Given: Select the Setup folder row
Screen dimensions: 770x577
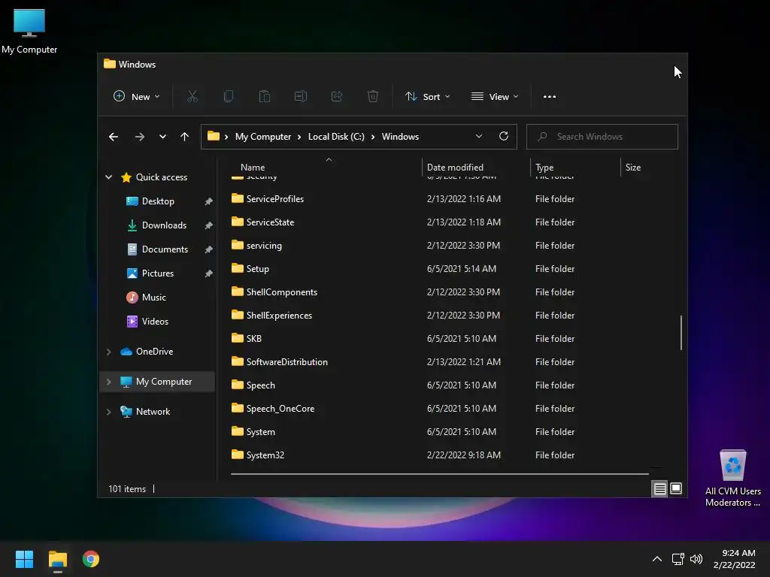Looking at the screenshot, I should click(x=439, y=269).
